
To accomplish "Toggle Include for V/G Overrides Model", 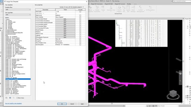I will pos(80,19).
